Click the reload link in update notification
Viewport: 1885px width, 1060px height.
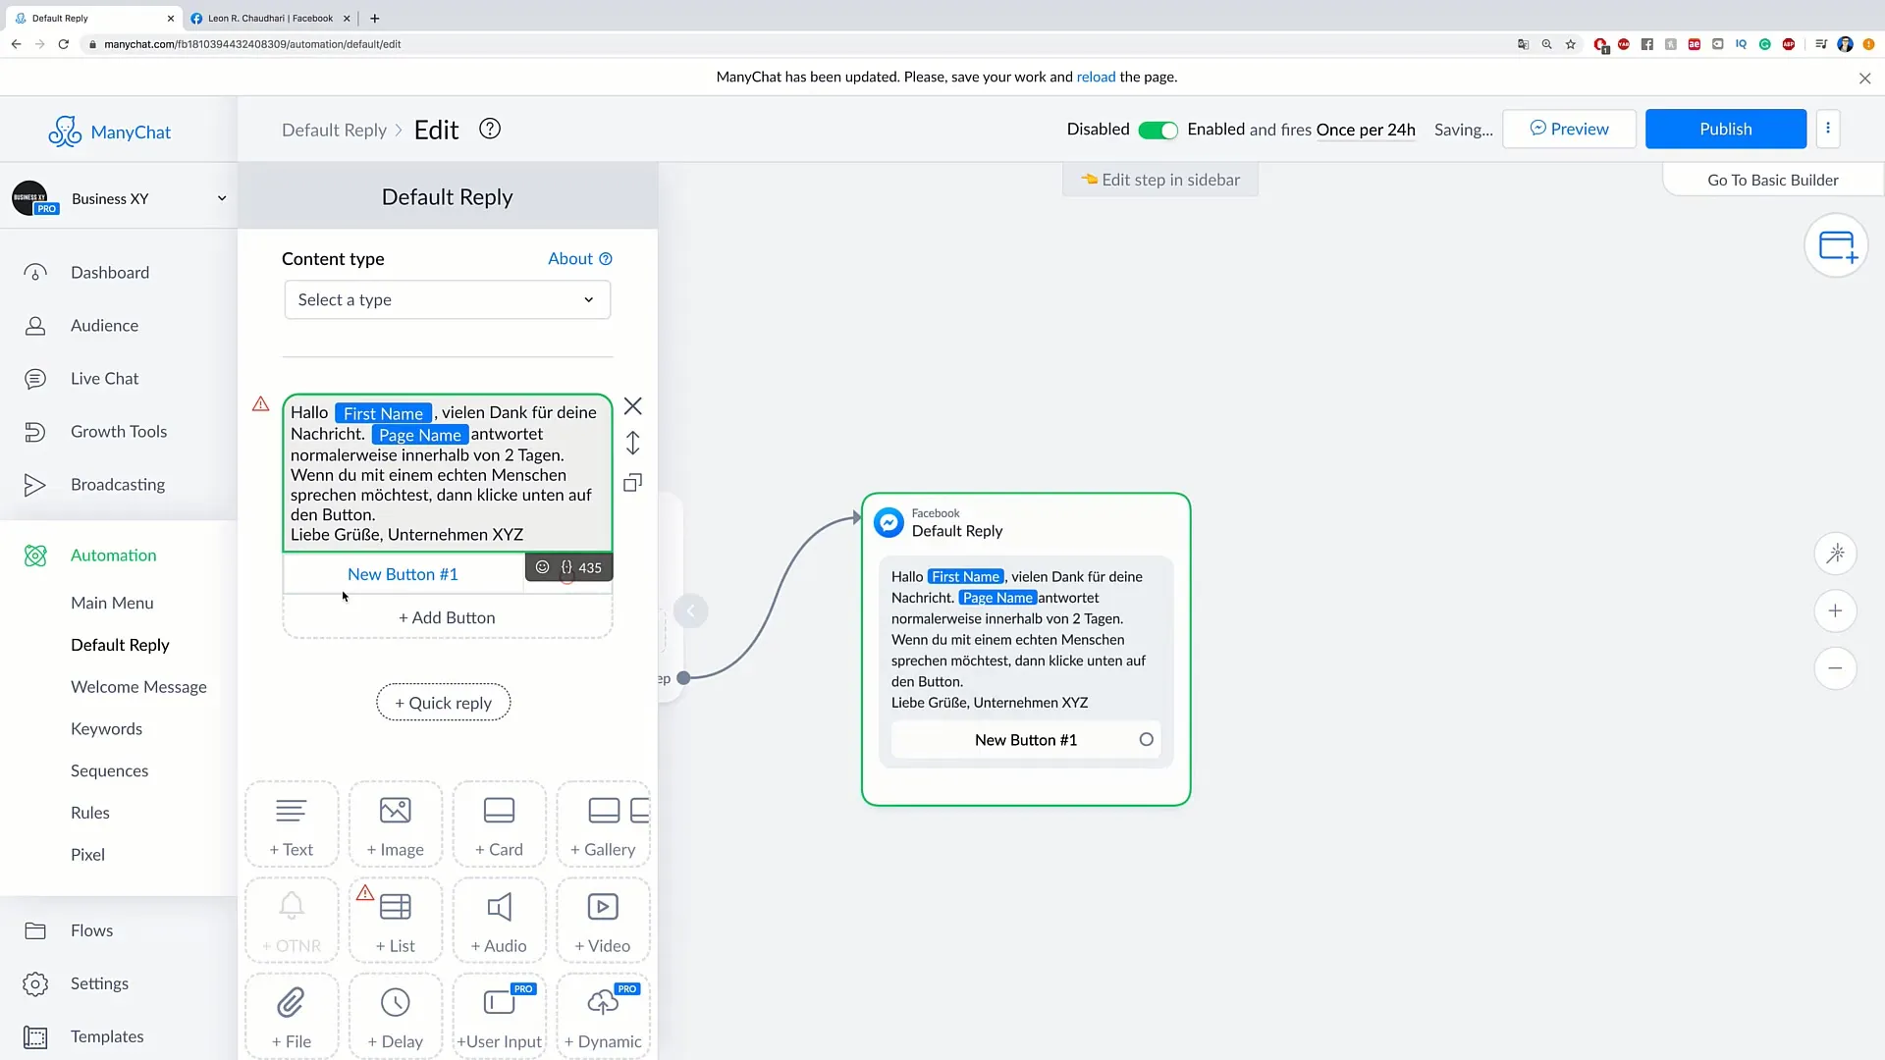[1096, 77]
